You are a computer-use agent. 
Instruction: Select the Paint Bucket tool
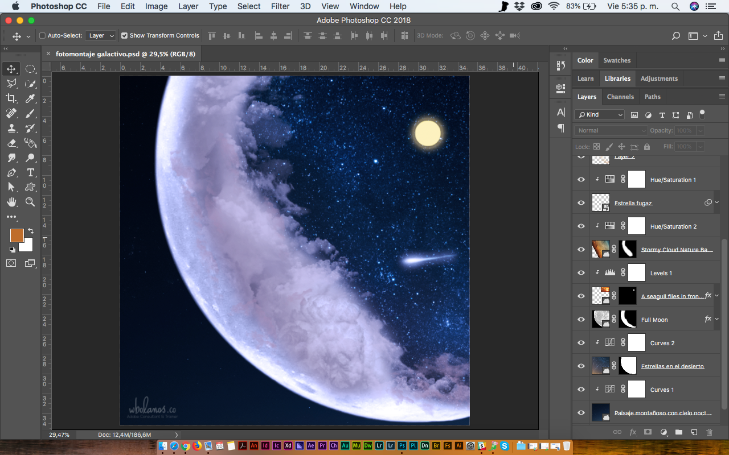coord(30,143)
